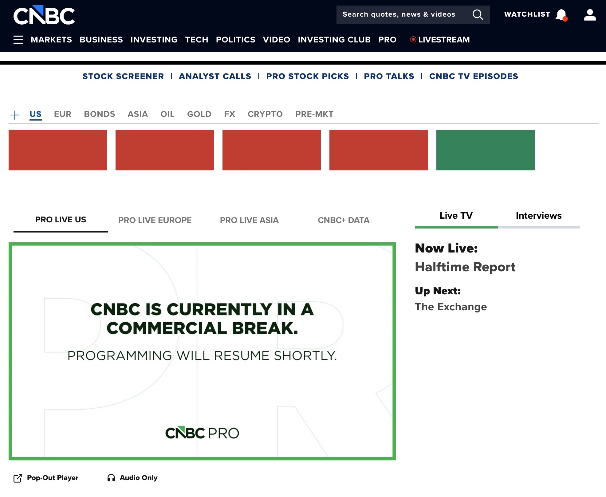Select the PRO LIVE EUROPE tab
The height and width of the screenshot is (497, 606).
[x=155, y=220]
